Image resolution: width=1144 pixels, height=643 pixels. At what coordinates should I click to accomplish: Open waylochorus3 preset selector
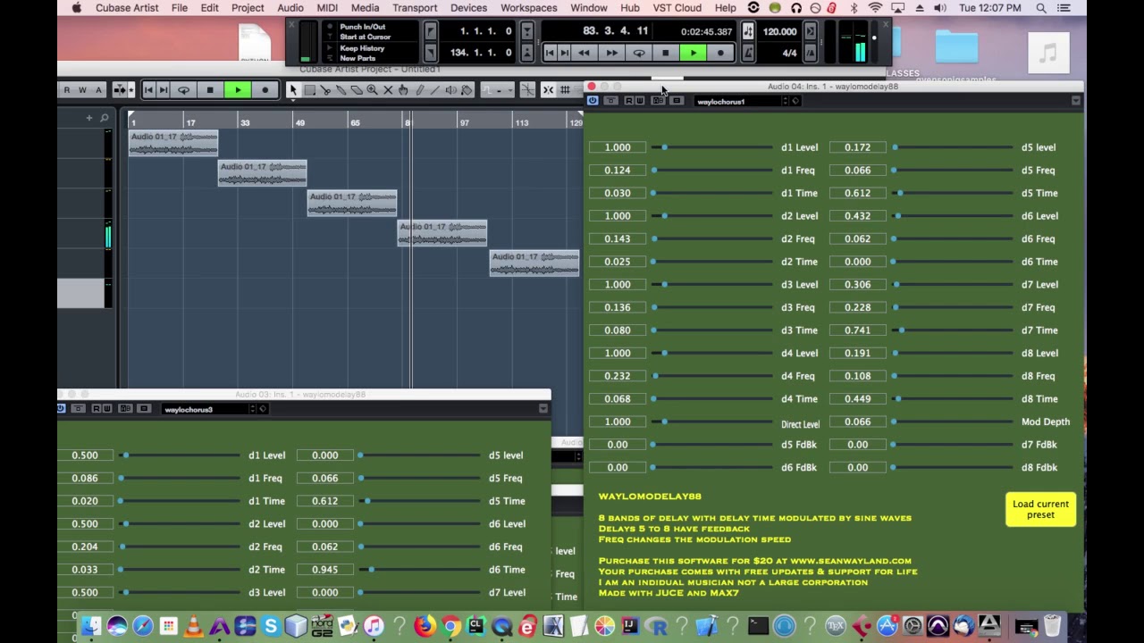[206, 409]
